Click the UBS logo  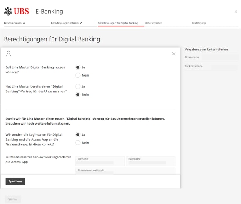(17, 11)
